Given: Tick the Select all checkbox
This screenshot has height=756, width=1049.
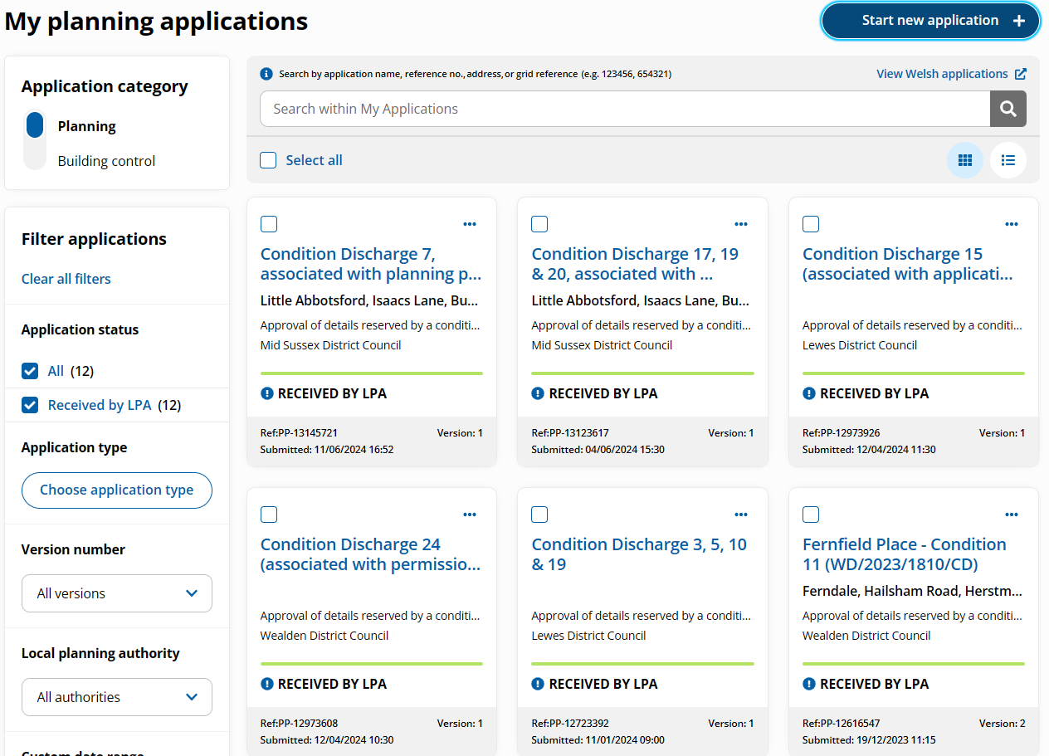Looking at the screenshot, I should tap(268, 160).
